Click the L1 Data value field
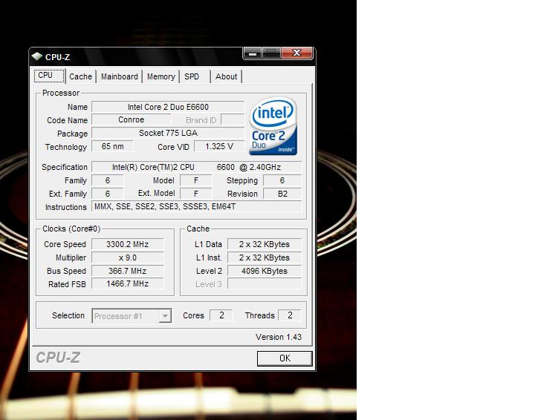This screenshot has height=420, width=535. pos(265,244)
